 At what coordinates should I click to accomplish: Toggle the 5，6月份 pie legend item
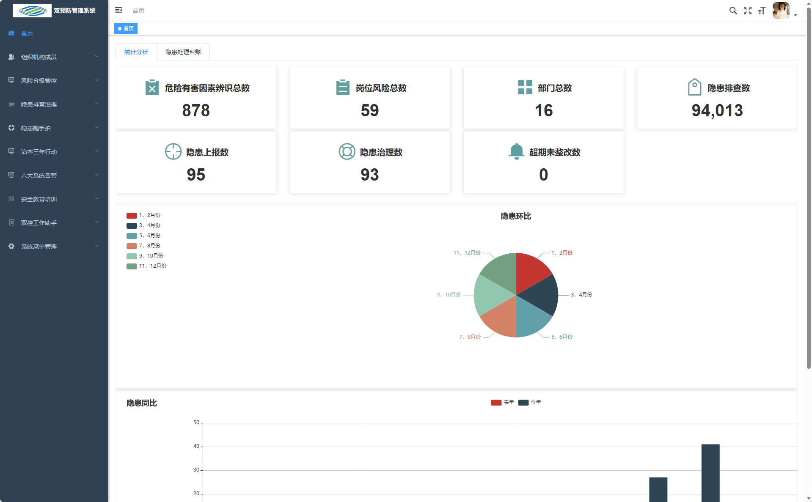click(143, 236)
